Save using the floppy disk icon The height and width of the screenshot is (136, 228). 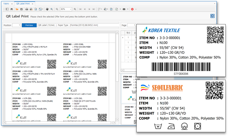(x=21, y=9)
